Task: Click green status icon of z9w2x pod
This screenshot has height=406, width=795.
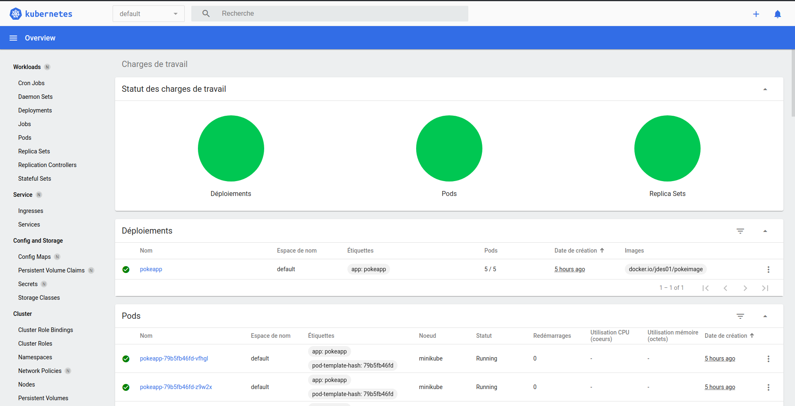Action: (x=126, y=387)
